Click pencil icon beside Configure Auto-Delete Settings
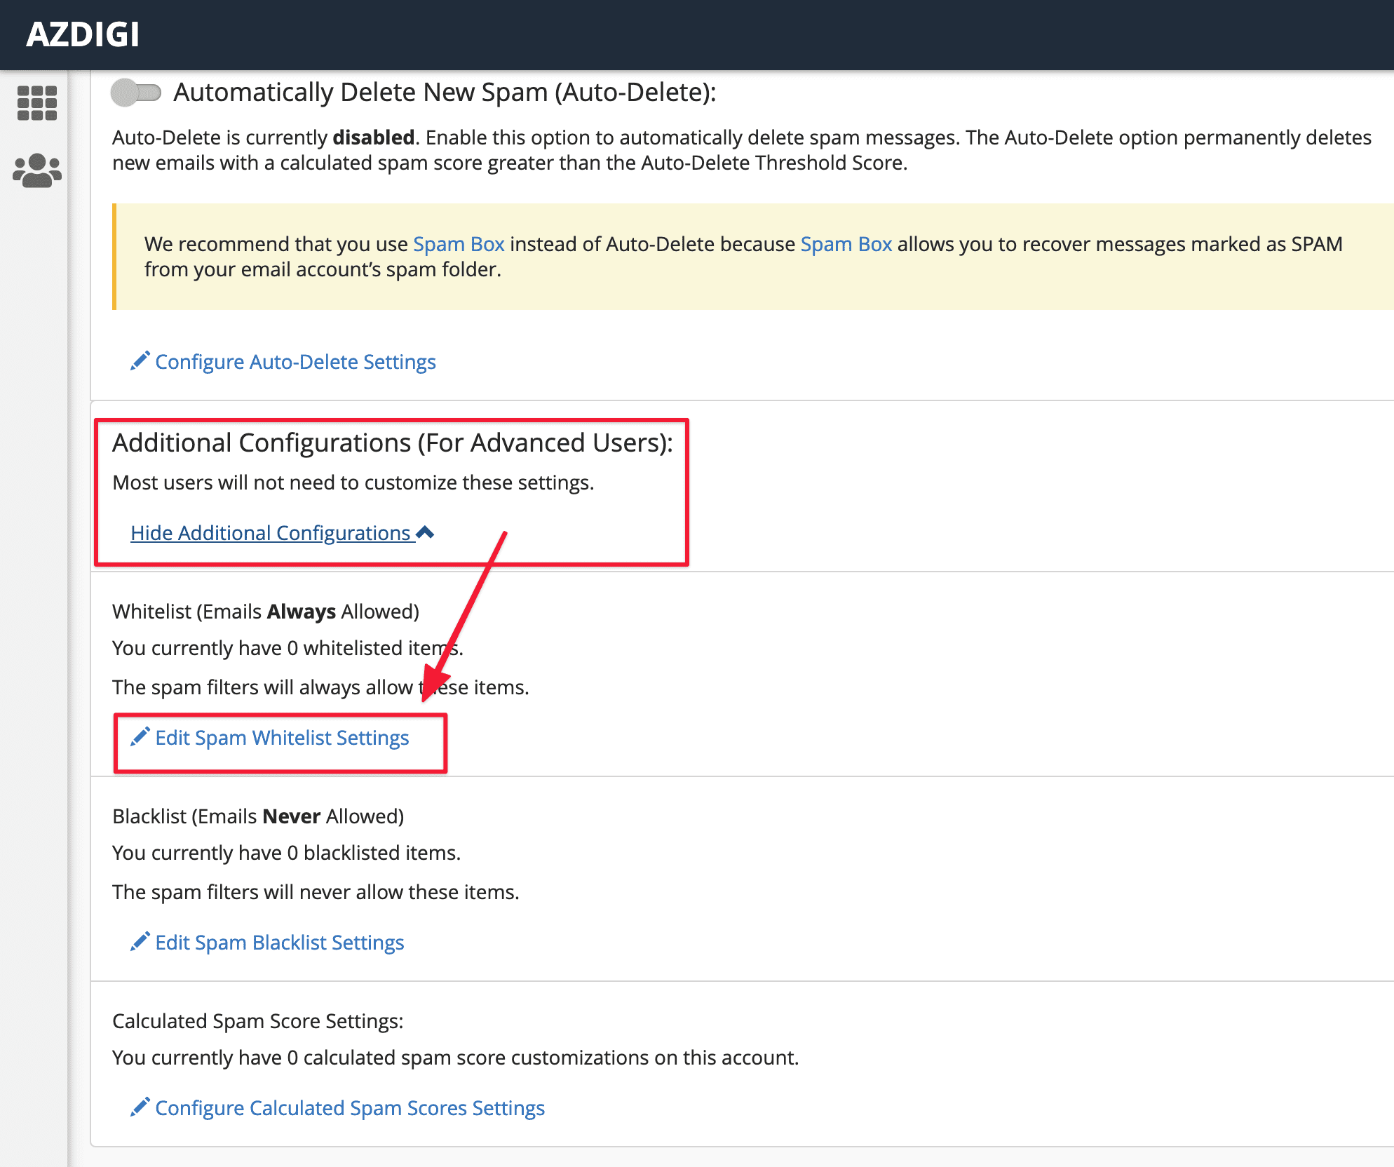Viewport: 1394px width, 1167px height. coord(140,360)
